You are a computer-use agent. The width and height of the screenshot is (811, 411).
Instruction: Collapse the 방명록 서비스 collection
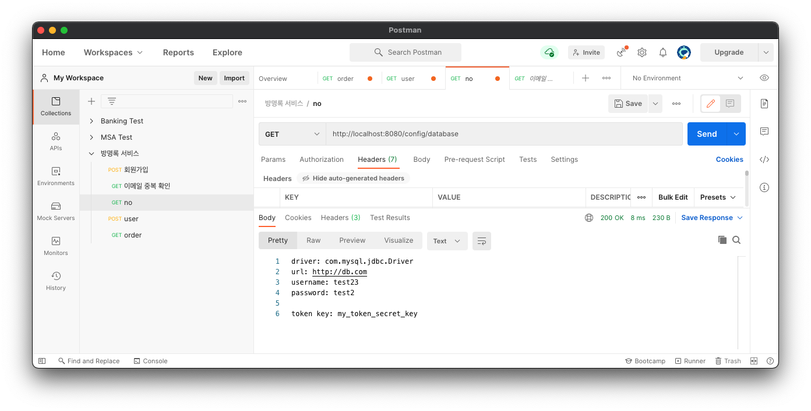point(91,154)
